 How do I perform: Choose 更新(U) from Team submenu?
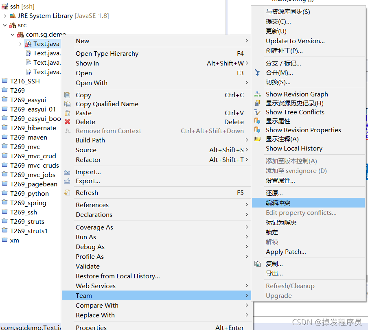point(308,31)
